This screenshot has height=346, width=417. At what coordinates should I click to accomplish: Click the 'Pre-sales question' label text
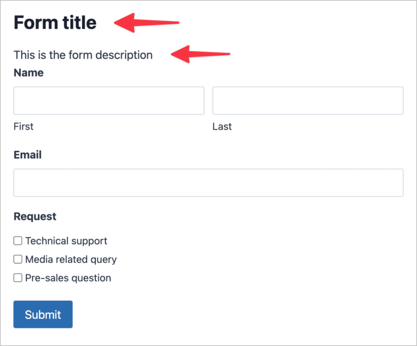click(68, 278)
